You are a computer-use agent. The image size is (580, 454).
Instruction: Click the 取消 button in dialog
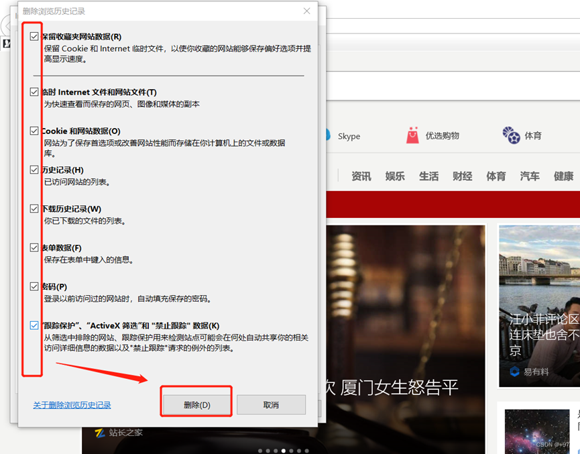tap(271, 405)
